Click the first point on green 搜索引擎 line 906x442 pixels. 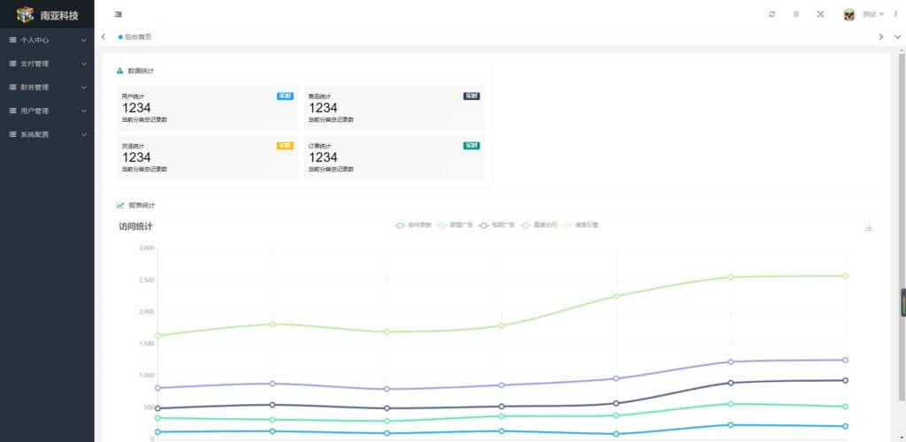pyautogui.click(x=157, y=336)
